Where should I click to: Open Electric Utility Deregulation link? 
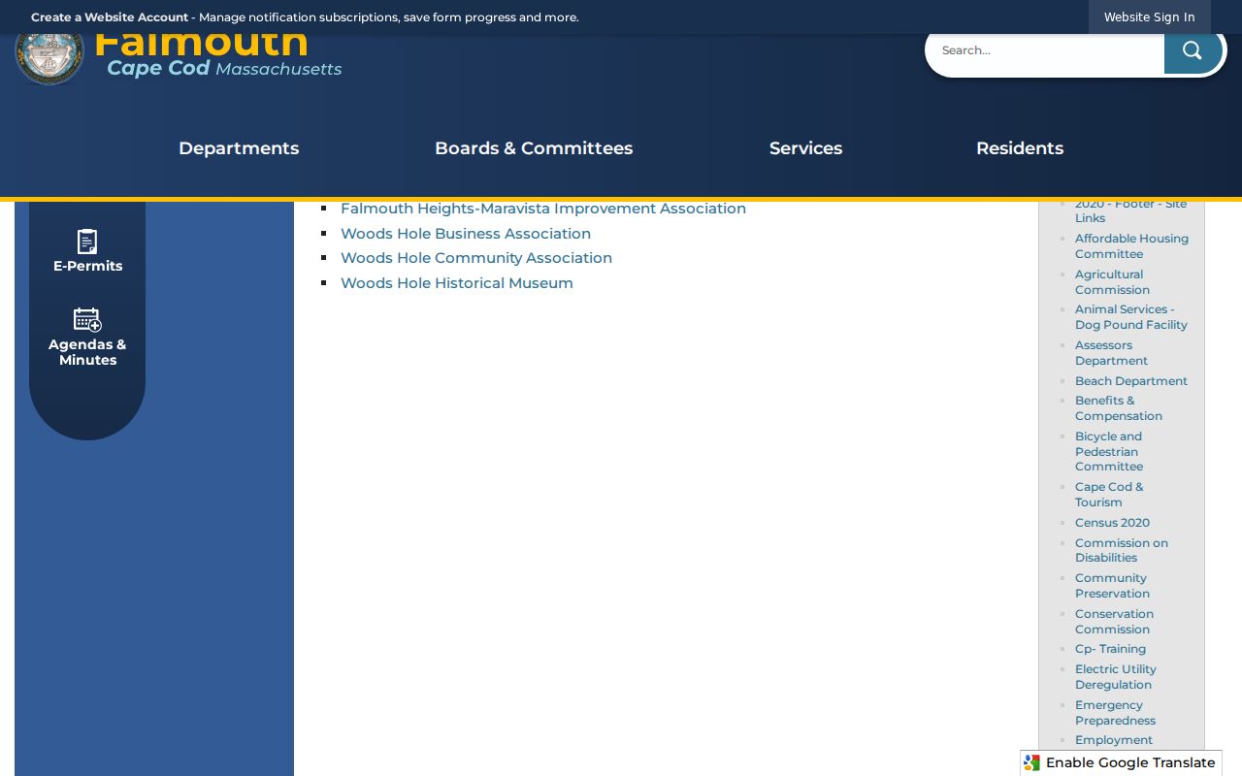[x=1116, y=677]
